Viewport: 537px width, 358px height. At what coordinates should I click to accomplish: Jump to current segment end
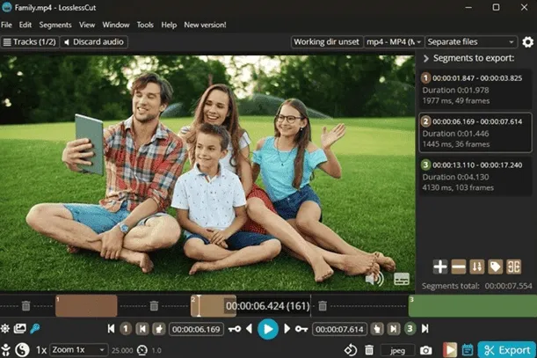[x=394, y=329]
